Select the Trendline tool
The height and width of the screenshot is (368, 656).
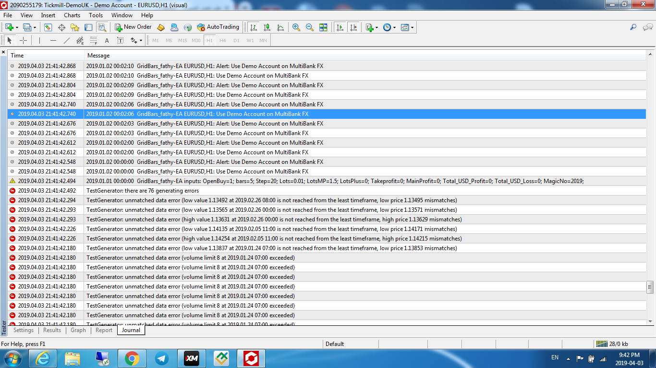(66, 41)
